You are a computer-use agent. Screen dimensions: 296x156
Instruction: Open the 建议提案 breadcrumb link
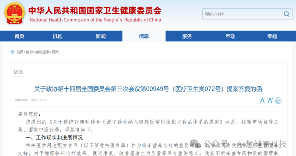(42, 52)
